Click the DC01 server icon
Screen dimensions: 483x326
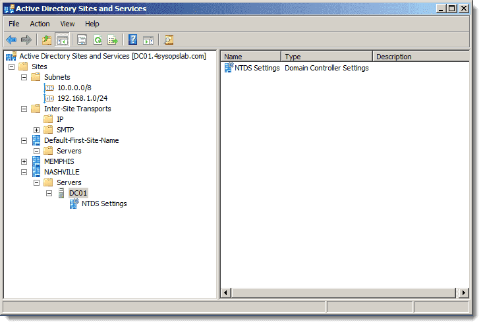[x=61, y=193]
